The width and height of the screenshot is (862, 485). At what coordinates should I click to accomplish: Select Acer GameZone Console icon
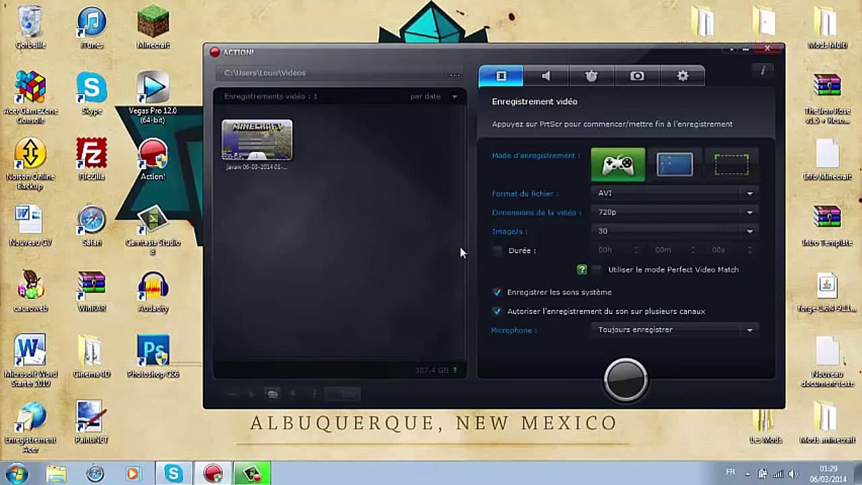30,98
